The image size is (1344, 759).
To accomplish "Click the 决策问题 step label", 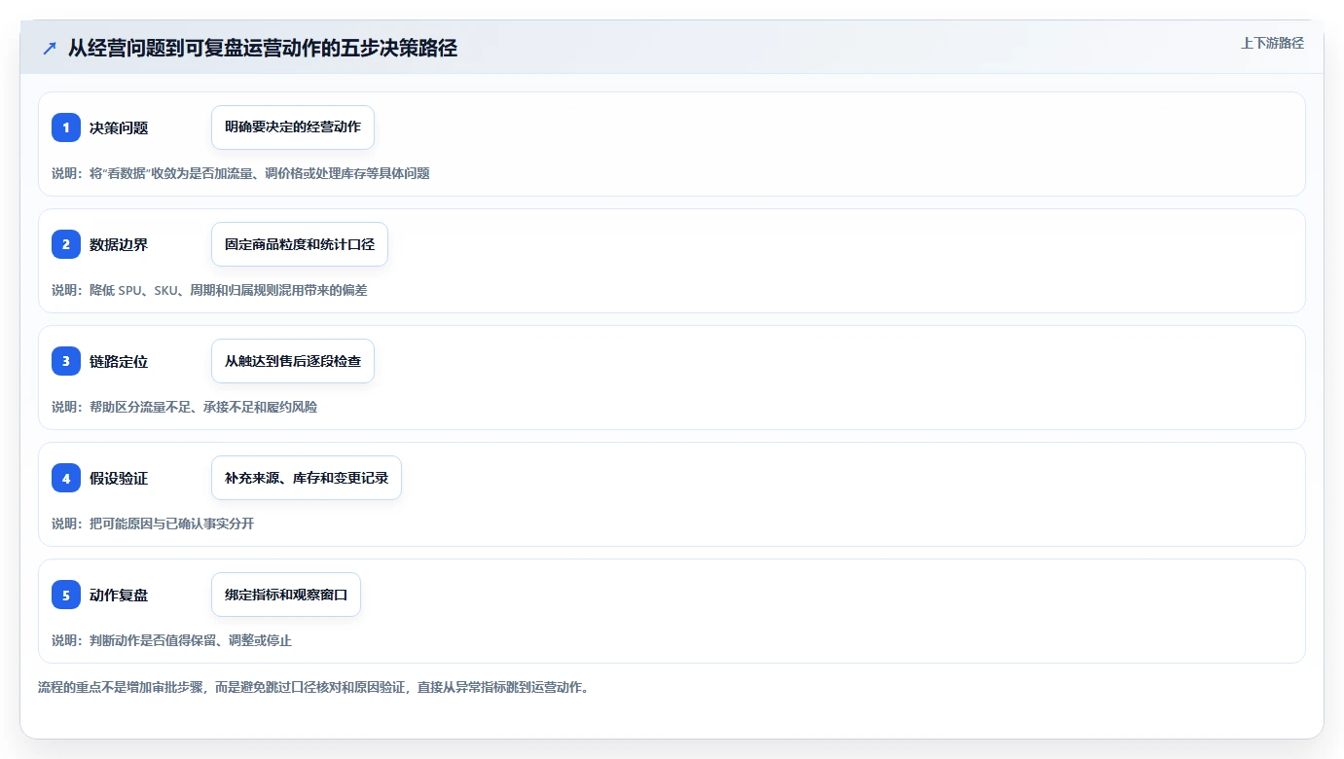I will coord(119,127).
